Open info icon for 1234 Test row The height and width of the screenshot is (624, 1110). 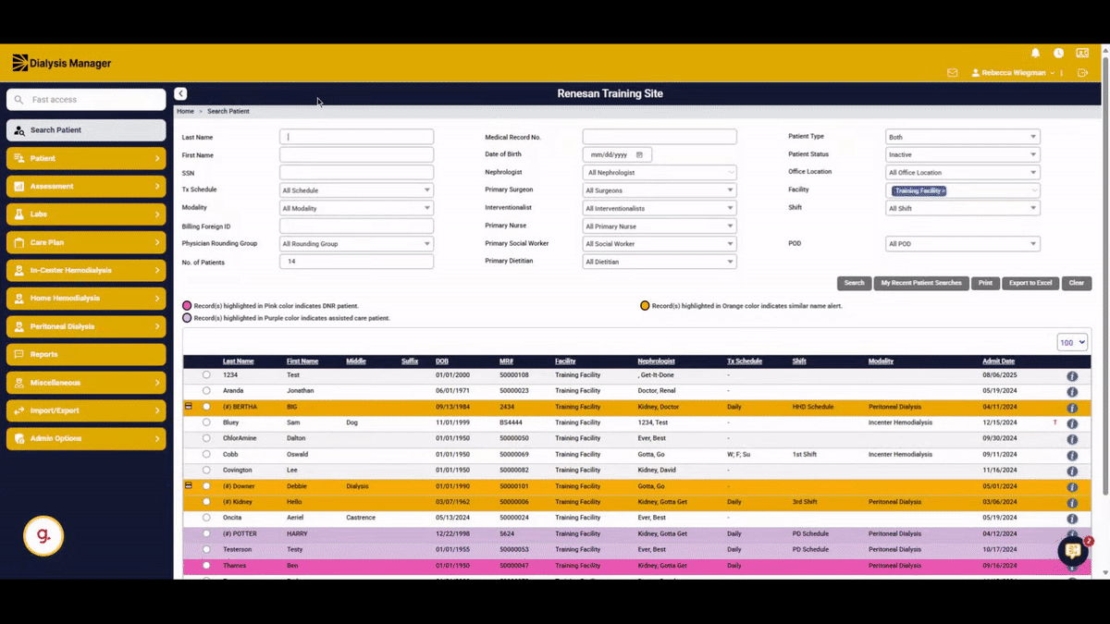tap(1072, 376)
